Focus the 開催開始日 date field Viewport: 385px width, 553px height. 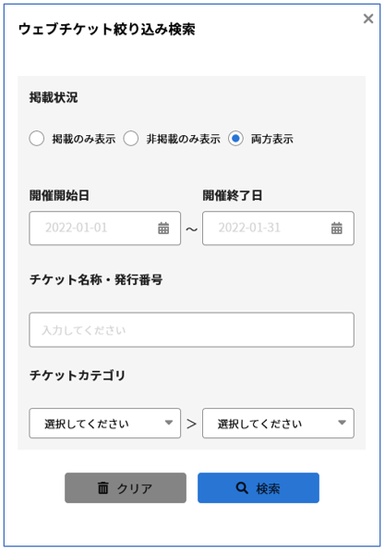pyautogui.click(x=104, y=228)
